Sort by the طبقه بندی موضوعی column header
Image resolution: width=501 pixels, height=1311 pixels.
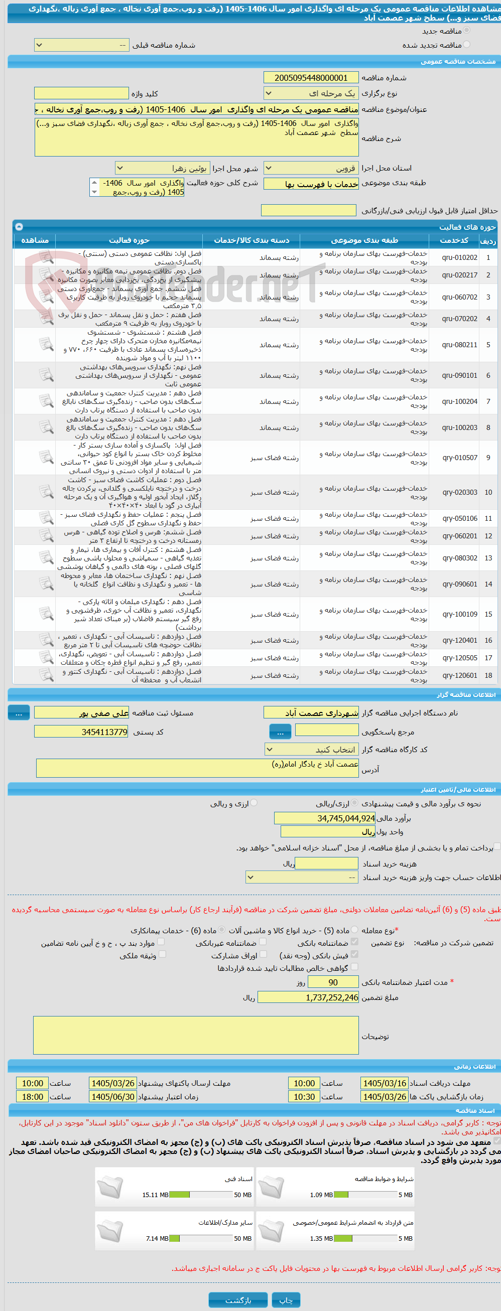click(364, 240)
